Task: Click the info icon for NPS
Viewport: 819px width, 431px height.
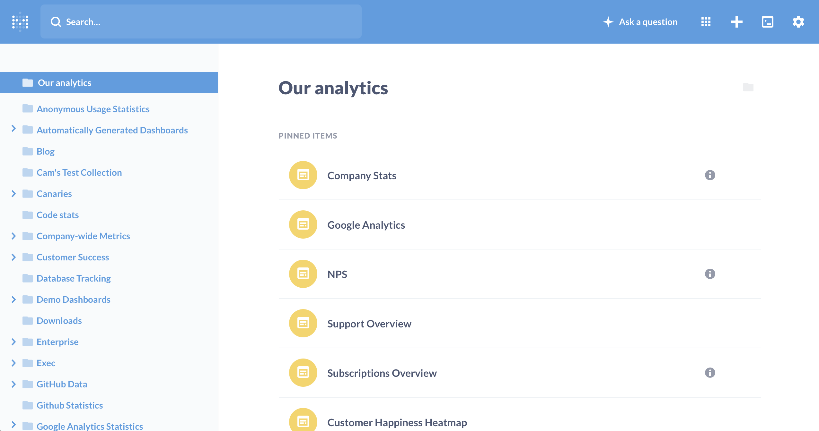Action: [x=710, y=274]
